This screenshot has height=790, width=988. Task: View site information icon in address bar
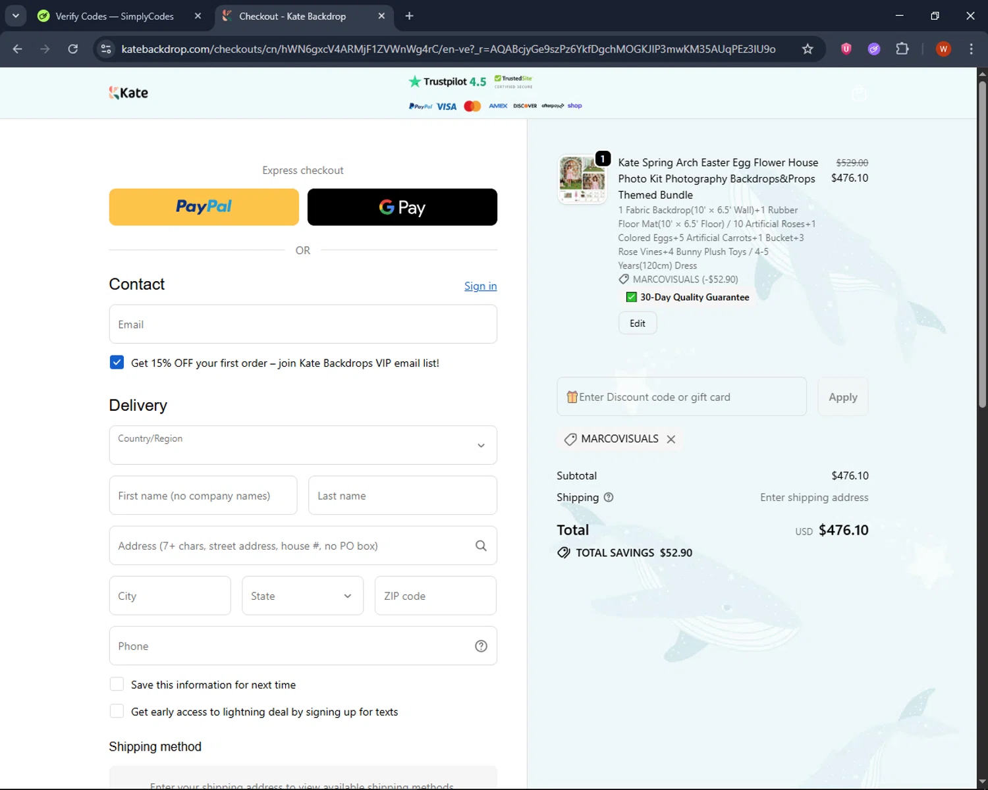click(105, 49)
